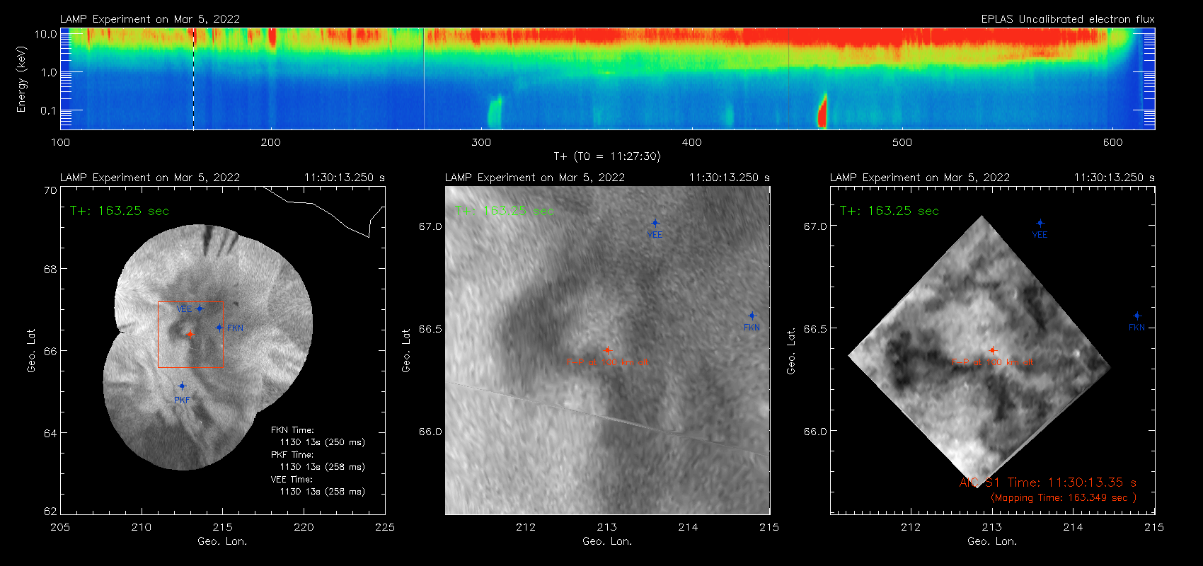This screenshot has height=566, width=1203.
Task: Click the 214 longitude tick in middle panel
Action: (688, 527)
